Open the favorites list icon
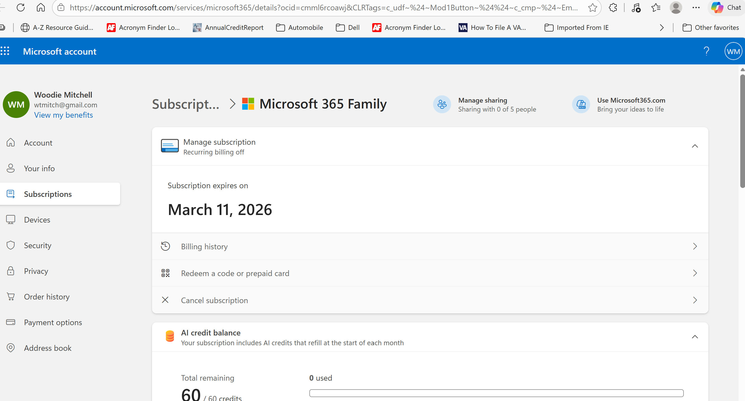This screenshot has height=401, width=745. click(x=656, y=8)
